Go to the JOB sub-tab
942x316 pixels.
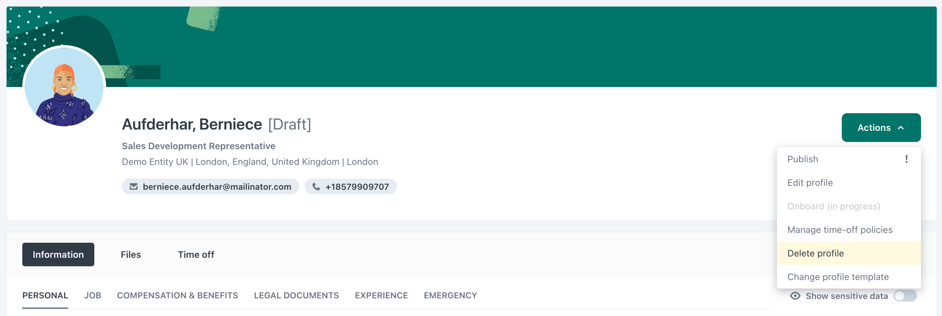[x=92, y=295]
